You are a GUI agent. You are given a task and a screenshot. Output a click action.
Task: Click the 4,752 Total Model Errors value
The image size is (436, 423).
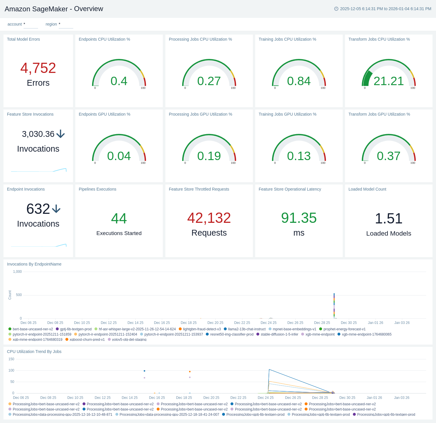38,68
